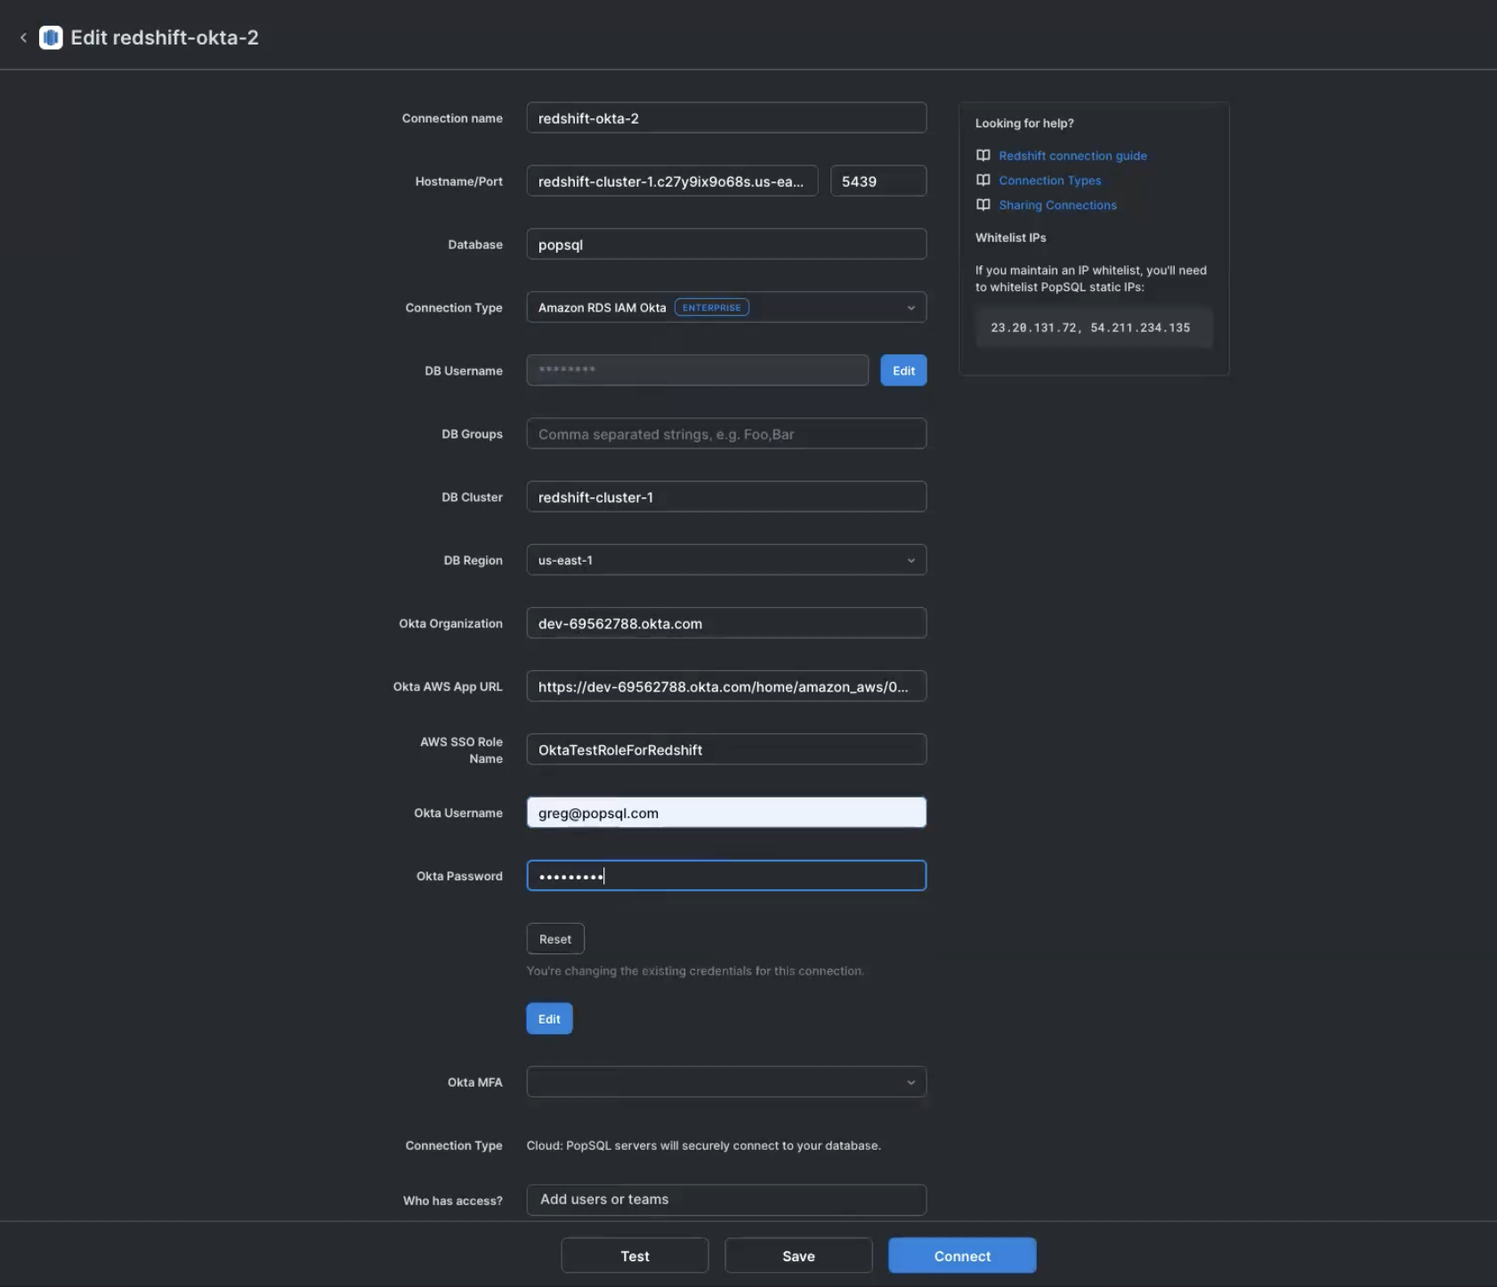
Task: Open the Connection Type dropdown
Action: coord(726,307)
